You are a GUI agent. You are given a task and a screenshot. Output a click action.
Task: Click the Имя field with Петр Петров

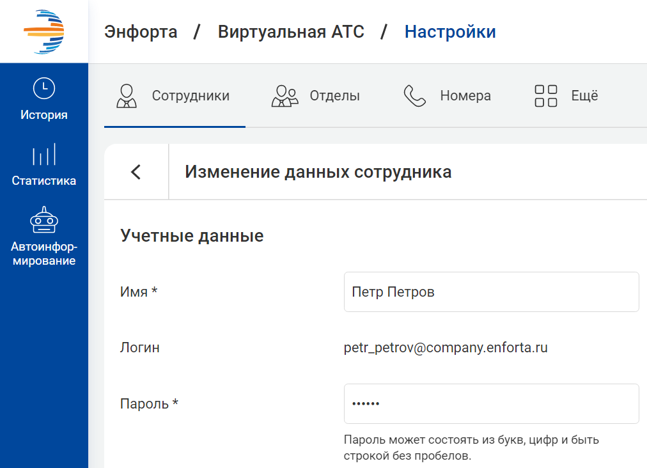tap(492, 292)
